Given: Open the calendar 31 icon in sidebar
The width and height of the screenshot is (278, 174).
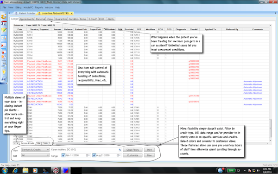Looking at the screenshot, I should pyautogui.click(x=4, y=23).
